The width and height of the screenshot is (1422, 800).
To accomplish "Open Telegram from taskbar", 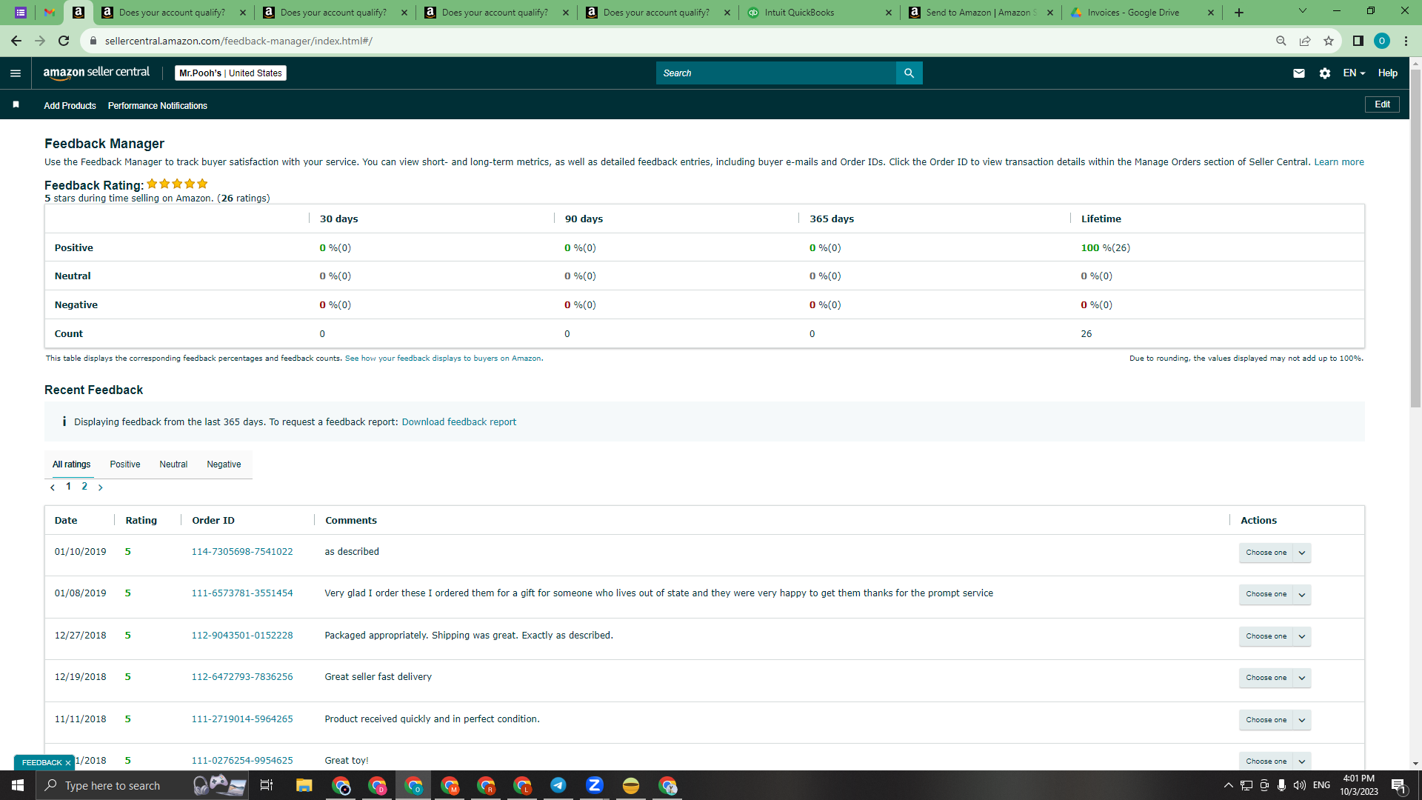I will coord(558,785).
